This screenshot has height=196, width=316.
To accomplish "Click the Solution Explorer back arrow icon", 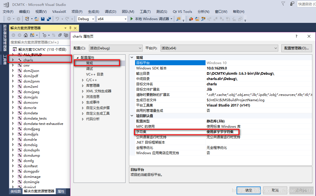I will 13,35.
